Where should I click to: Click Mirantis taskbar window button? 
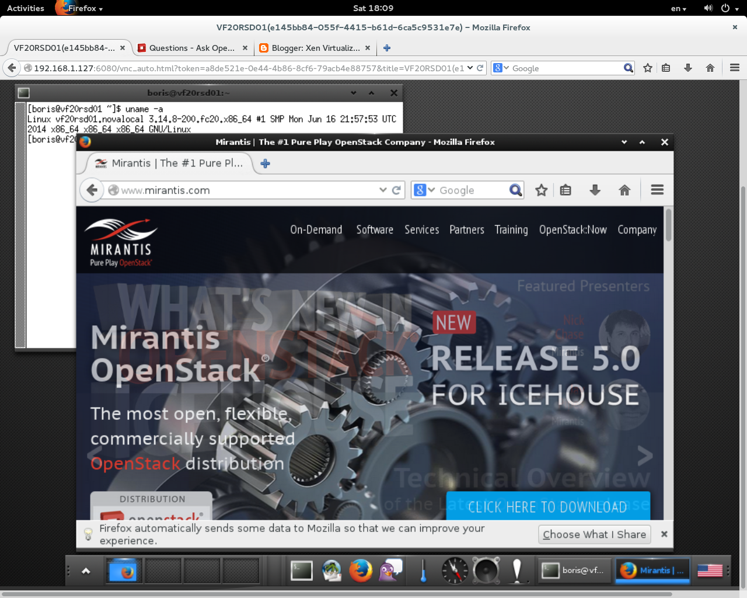(x=652, y=571)
